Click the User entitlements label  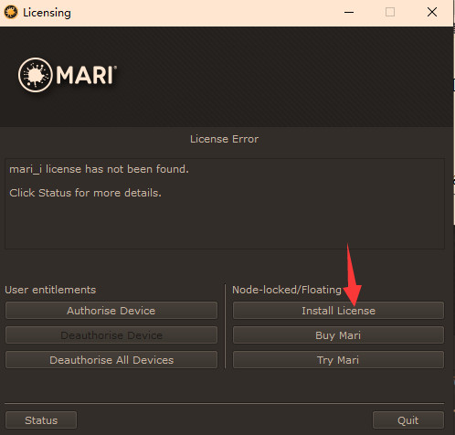50,290
